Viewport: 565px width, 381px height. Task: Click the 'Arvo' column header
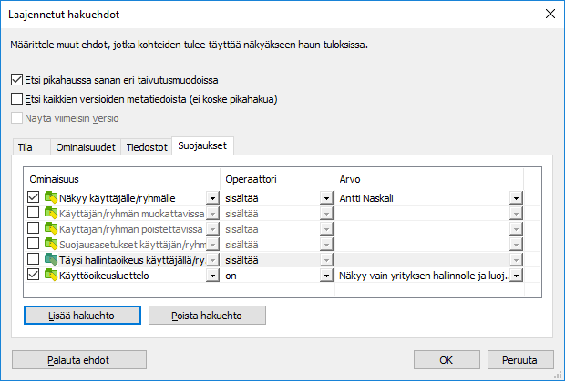350,178
